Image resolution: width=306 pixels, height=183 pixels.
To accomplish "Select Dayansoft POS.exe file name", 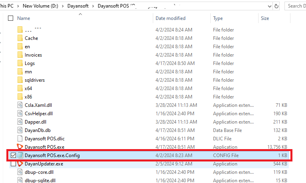I will [x=45, y=147].
